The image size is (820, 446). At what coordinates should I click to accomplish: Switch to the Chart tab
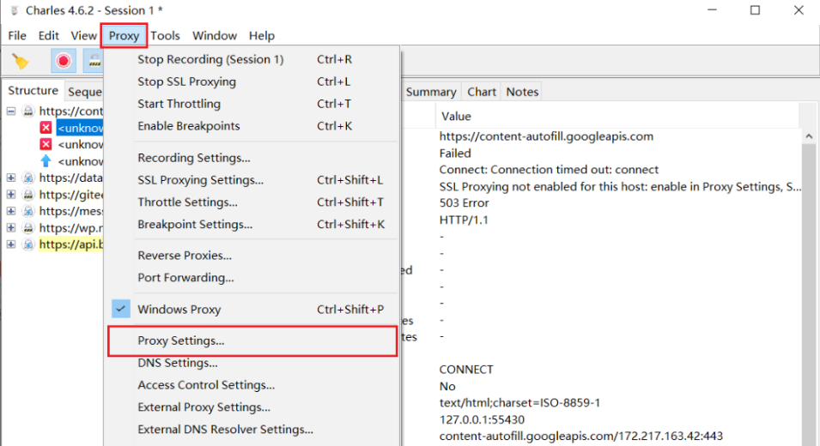coord(481,92)
